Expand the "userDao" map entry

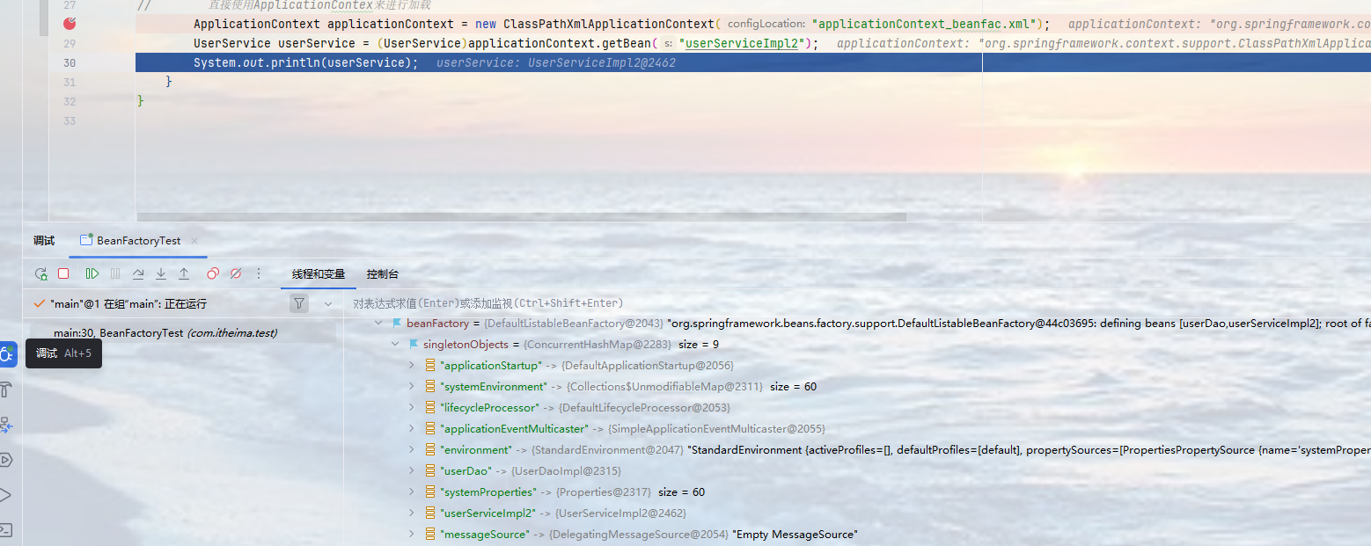click(x=411, y=471)
